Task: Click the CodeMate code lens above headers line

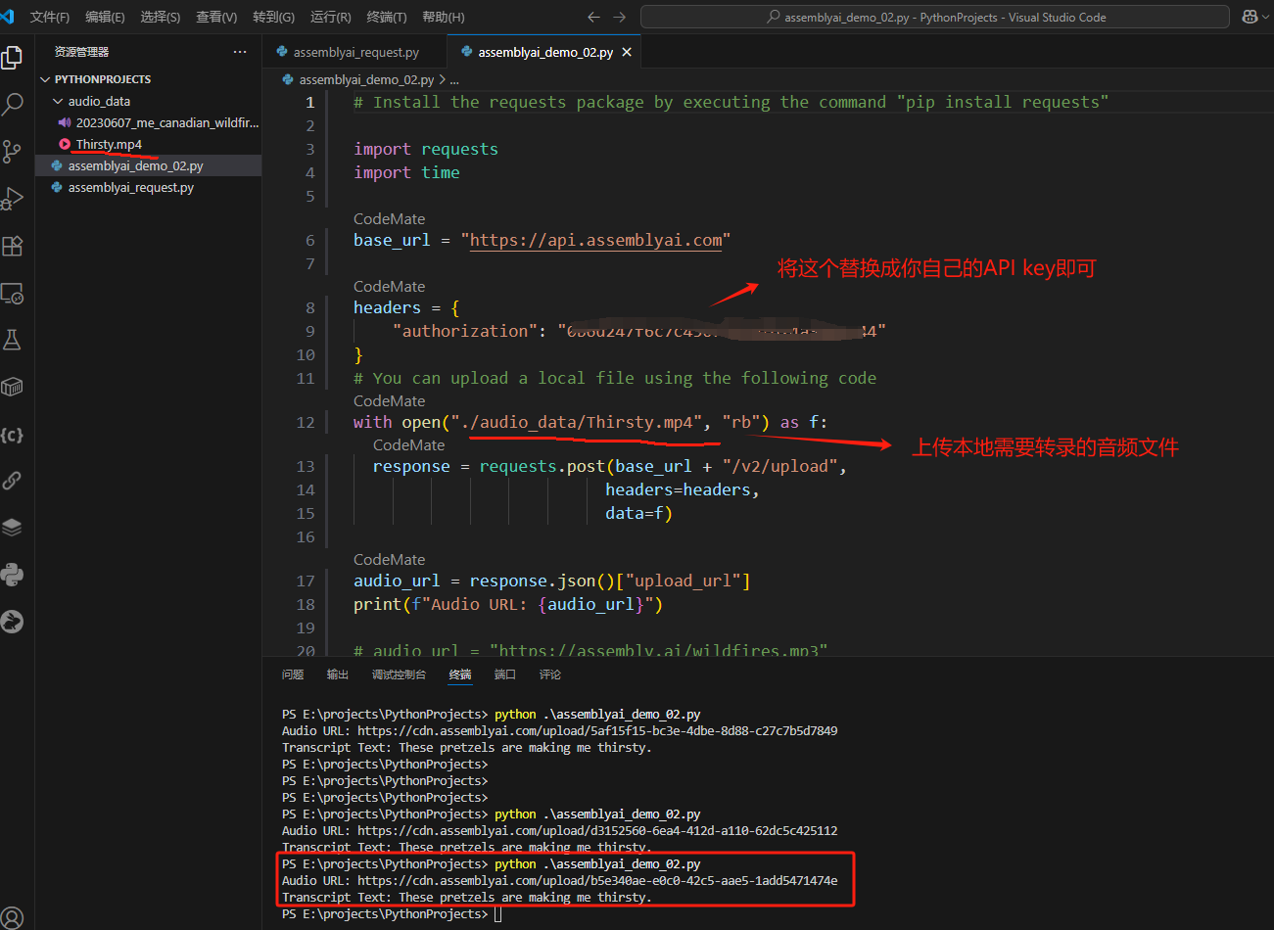Action: 389,286
